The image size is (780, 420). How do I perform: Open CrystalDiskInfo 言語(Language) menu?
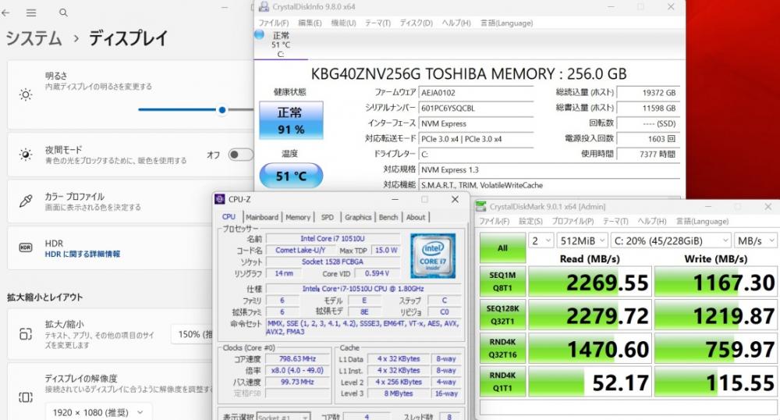[x=506, y=23]
